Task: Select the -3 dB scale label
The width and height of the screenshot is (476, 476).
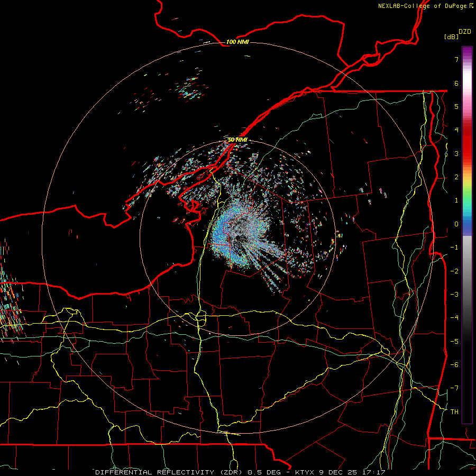Action: pyautogui.click(x=454, y=295)
